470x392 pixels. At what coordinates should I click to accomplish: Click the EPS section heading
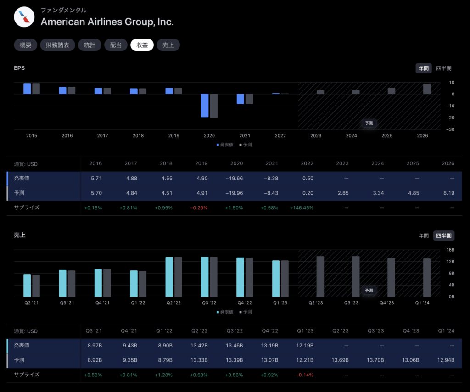coord(19,68)
